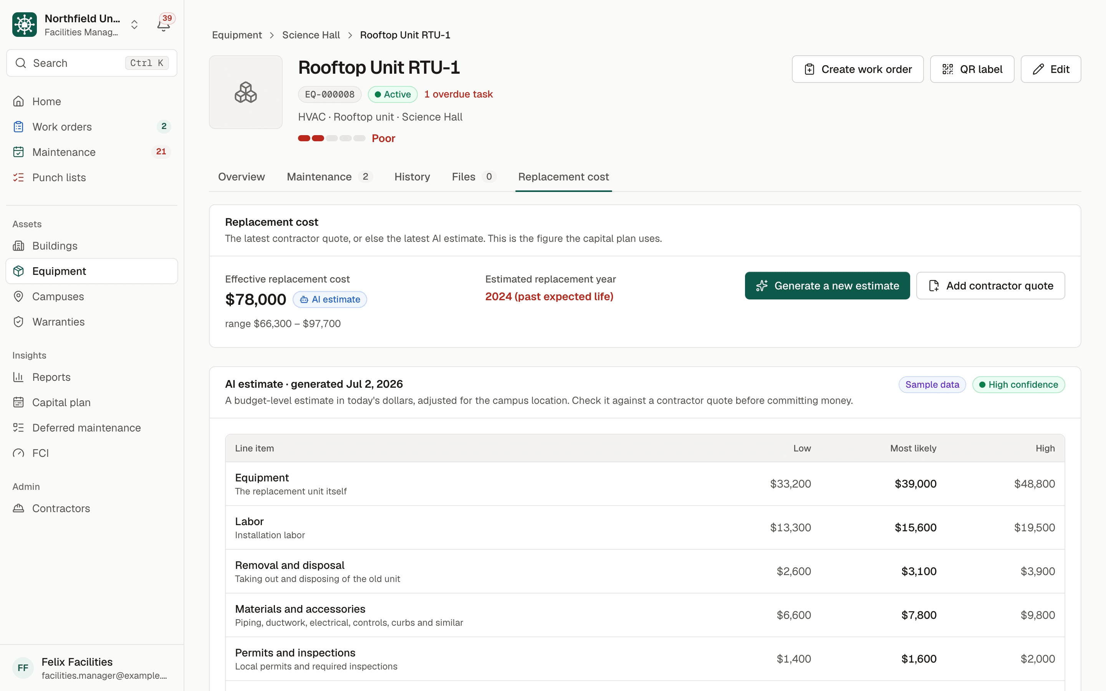Switch to the Maintenance tab

[329, 177]
